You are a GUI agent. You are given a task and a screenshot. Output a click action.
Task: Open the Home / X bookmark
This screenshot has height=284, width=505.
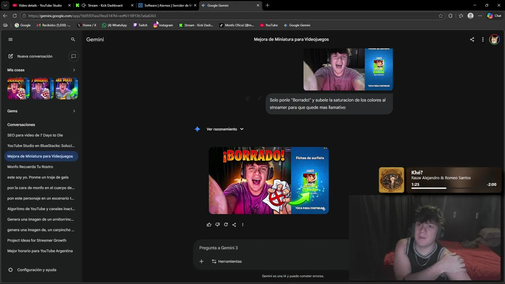tap(86, 25)
